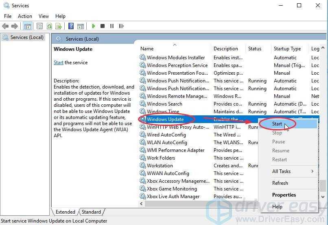
Task: Select Services (Local) in the left tree
Action: pyautogui.click(x=26, y=37)
